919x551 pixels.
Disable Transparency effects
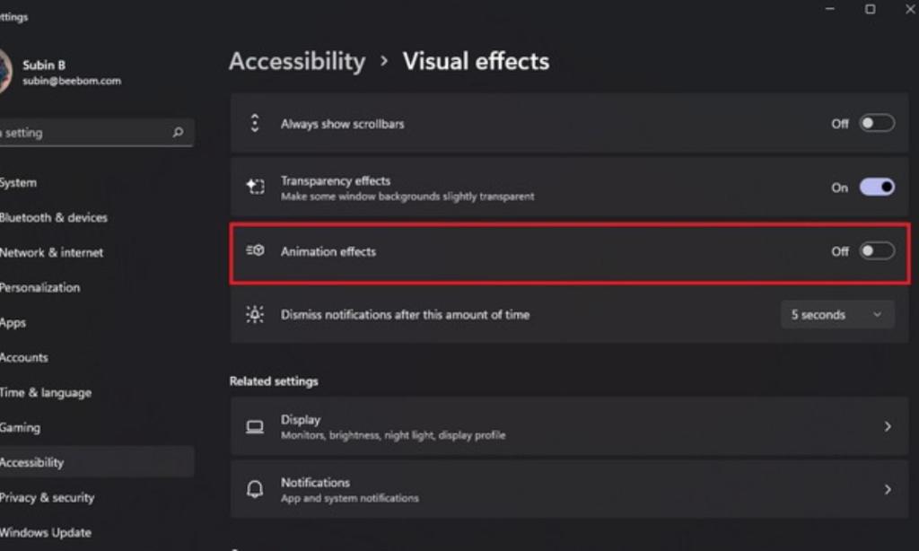[877, 187]
